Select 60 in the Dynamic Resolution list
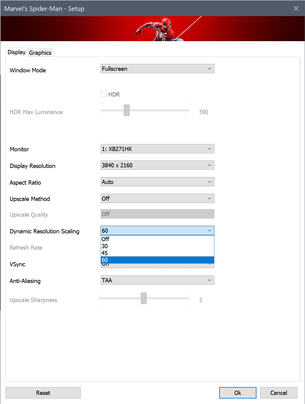Screen dimensions: 305x404 point(157,260)
